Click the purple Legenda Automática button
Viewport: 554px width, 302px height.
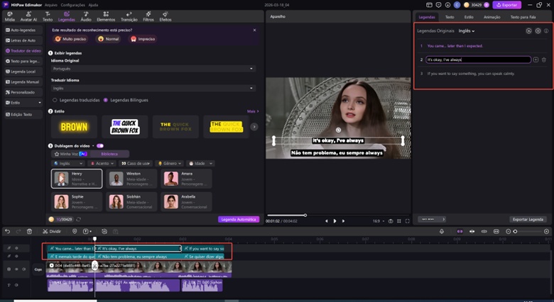pyautogui.click(x=239, y=220)
